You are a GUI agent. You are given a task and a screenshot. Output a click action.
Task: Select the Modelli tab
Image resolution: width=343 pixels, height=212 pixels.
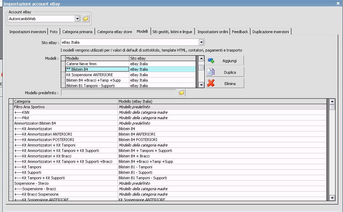[142, 31]
